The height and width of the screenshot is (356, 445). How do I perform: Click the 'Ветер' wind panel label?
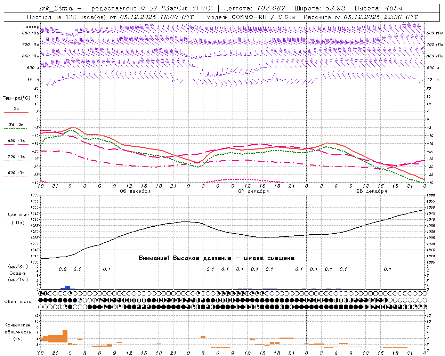pos(32,26)
